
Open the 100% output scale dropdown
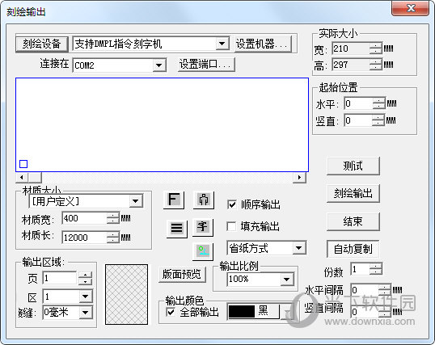(x=286, y=279)
